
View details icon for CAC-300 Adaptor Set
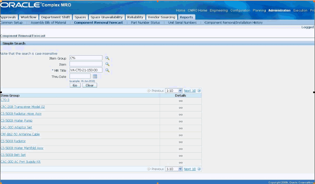181,128
